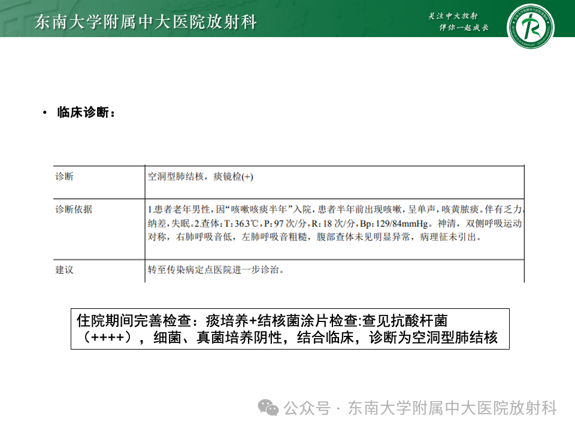Click the slogan line 伴你一起成长
The image size is (575, 431).
(464, 28)
